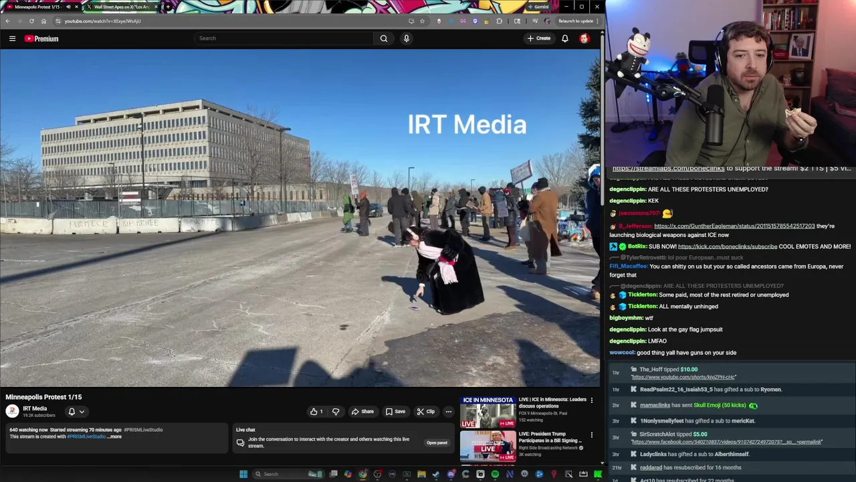Close the Wall Street Apes tab

pos(156,7)
